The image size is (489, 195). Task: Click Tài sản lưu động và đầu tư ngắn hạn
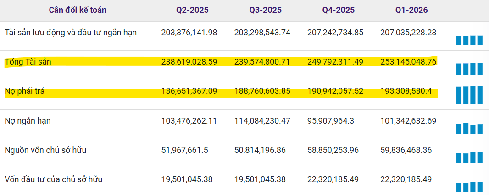71,32
